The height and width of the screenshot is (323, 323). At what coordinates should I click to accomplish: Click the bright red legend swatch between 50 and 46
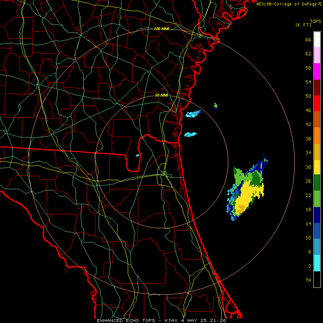pyautogui.click(x=317, y=103)
